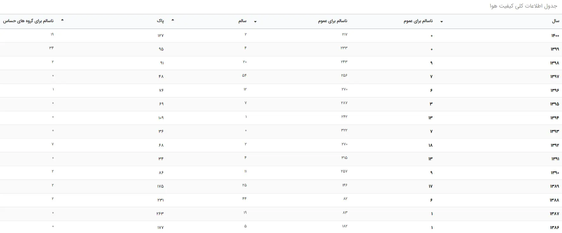Sort by the پاک column header text
This screenshot has height=233, width=562.
pos(160,21)
